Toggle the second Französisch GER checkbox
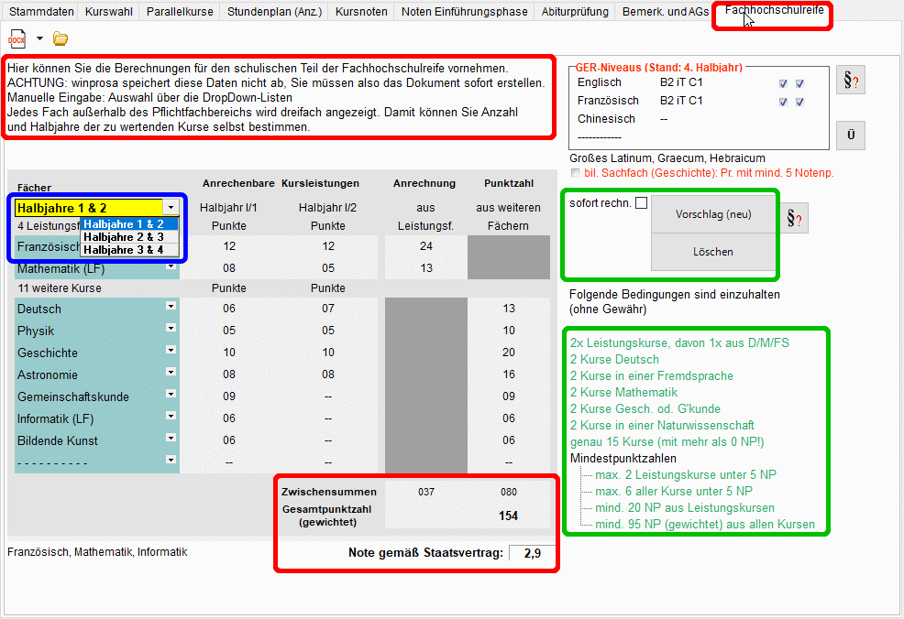The width and height of the screenshot is (904, 619). coord(799,102)
